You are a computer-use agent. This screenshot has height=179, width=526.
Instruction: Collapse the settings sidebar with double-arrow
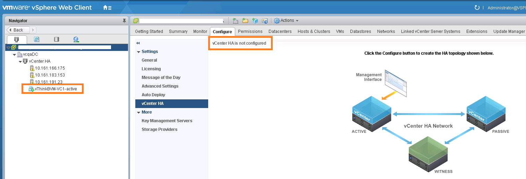138,43
